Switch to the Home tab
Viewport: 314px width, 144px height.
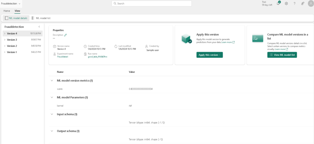(x=7, y=11)
